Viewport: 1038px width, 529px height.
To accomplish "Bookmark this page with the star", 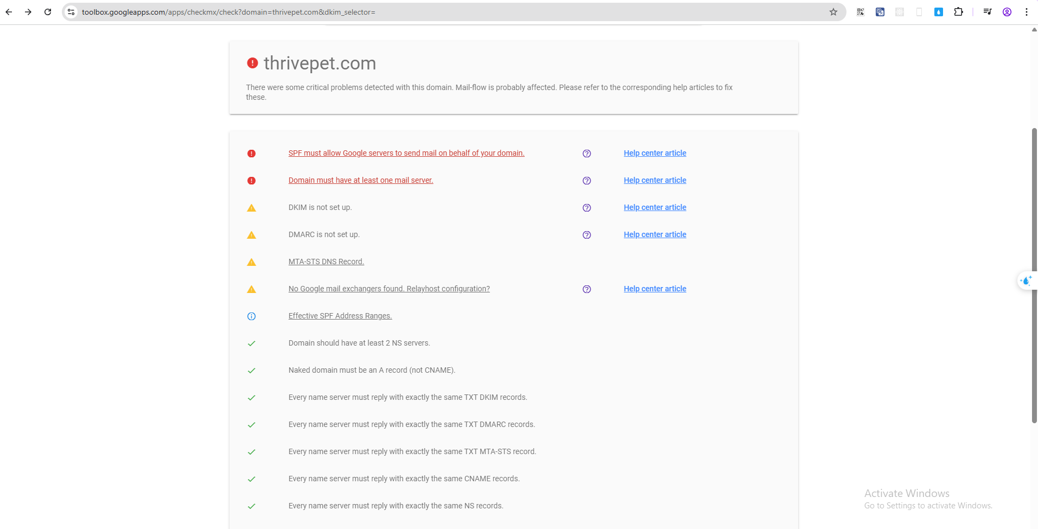I will click(833, 12).
